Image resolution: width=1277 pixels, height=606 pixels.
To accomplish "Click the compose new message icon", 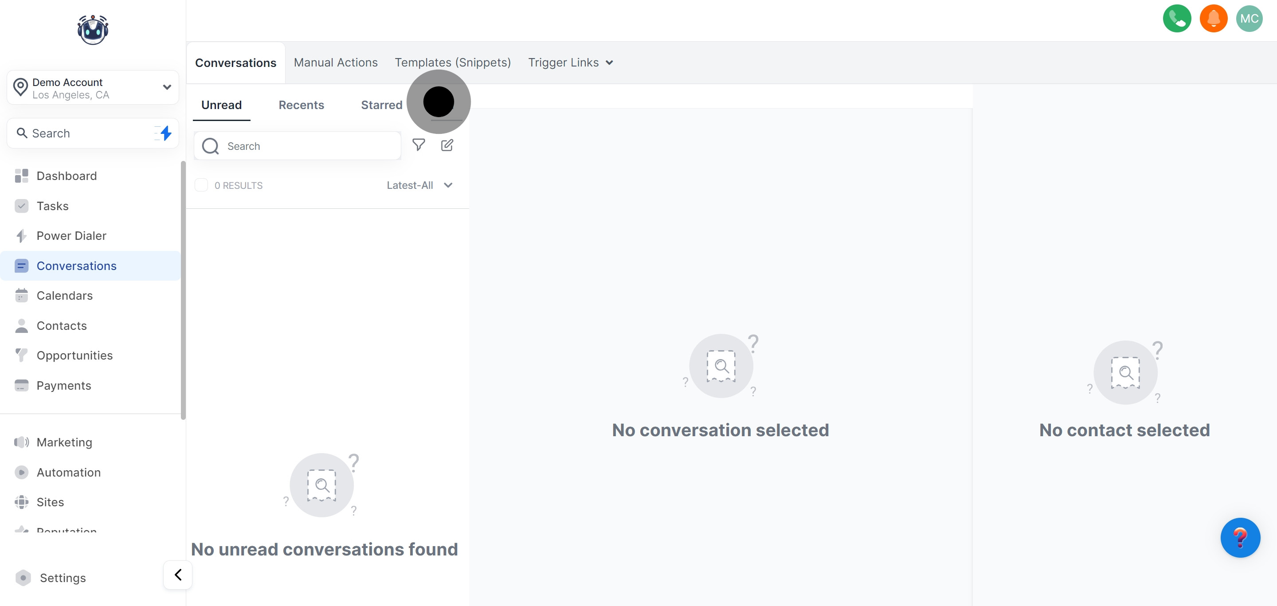I will click(447, 145).
